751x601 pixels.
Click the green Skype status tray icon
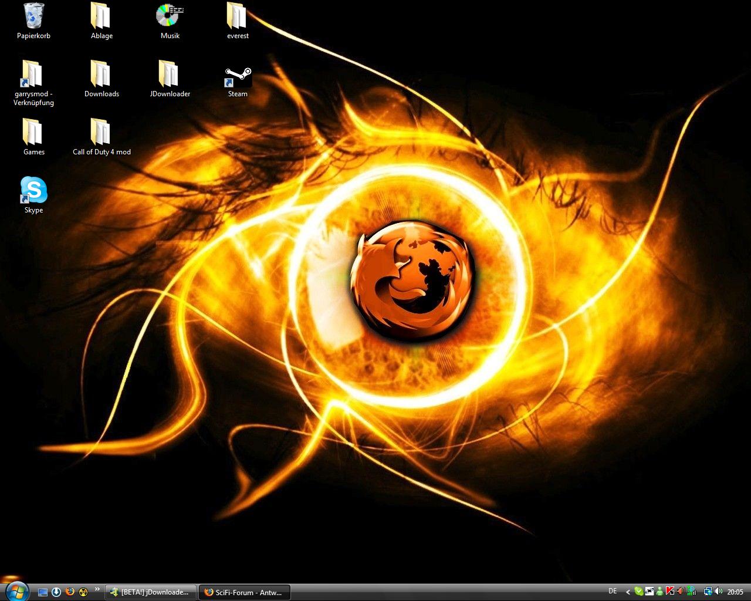[639, 592]
